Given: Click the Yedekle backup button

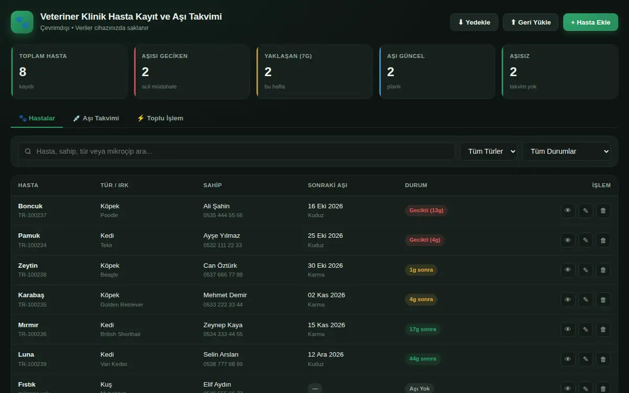Looking at the screenshot, I should (474, 23).
